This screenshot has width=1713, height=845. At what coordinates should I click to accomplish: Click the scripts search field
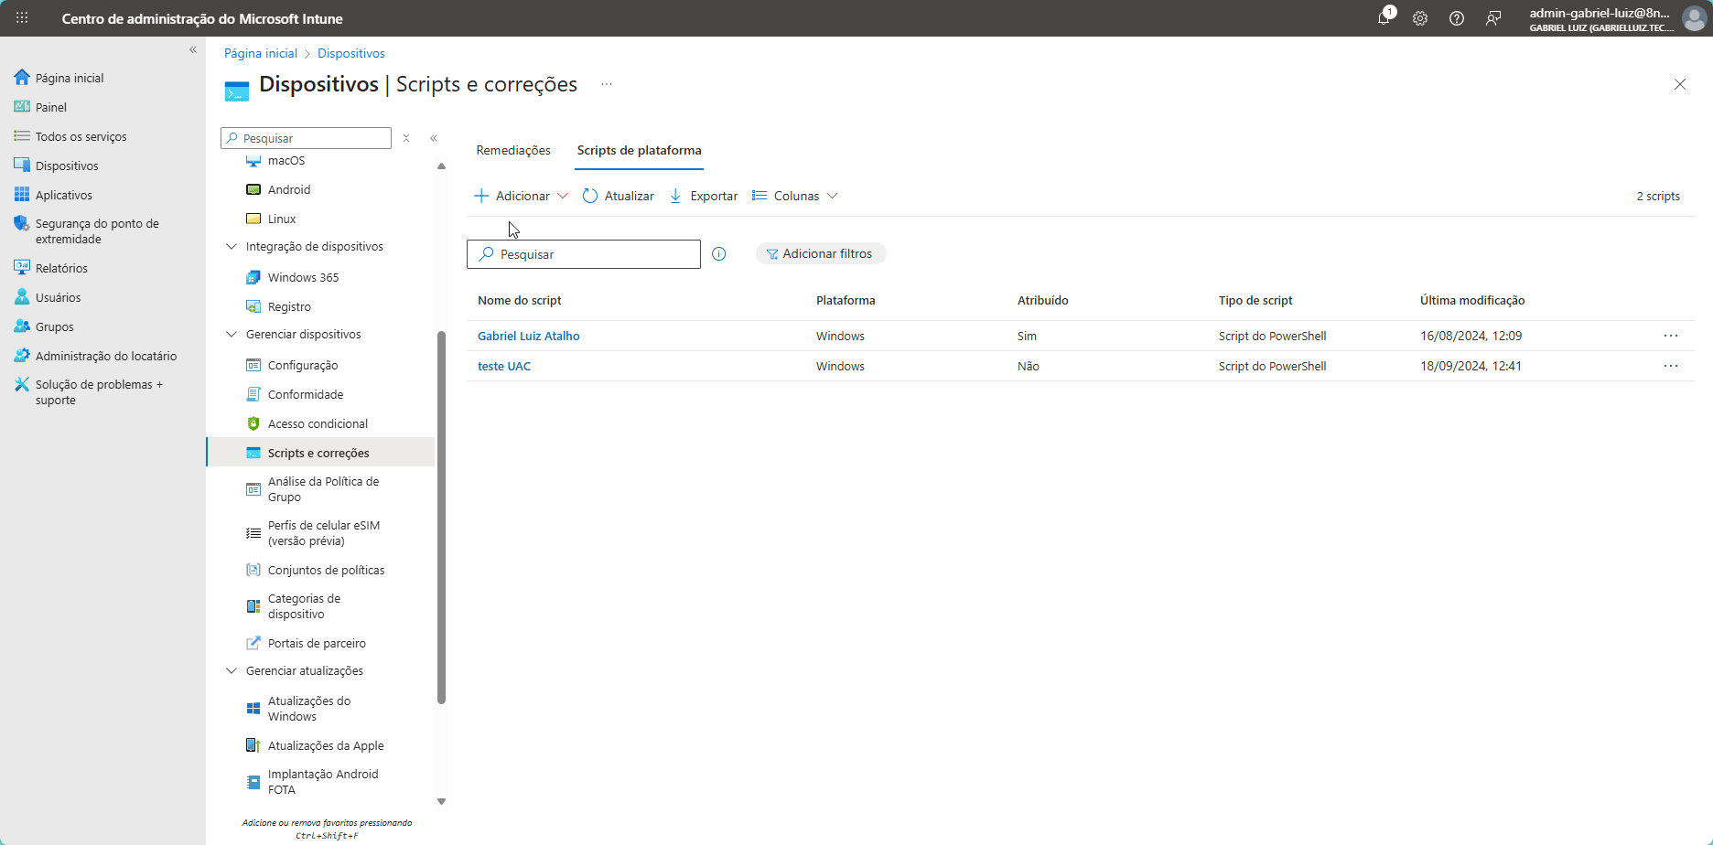[x=584, y=254]
